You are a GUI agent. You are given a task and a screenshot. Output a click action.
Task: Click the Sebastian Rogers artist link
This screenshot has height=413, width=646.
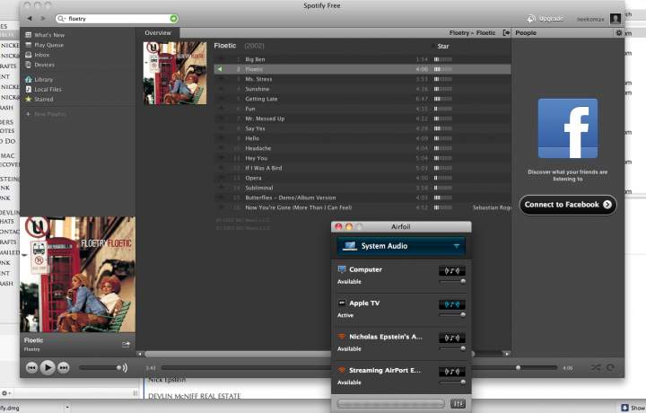492,207
